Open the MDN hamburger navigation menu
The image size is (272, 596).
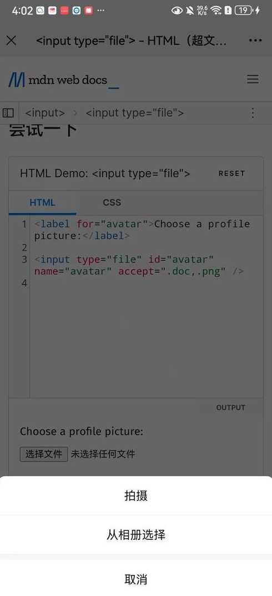253,79
